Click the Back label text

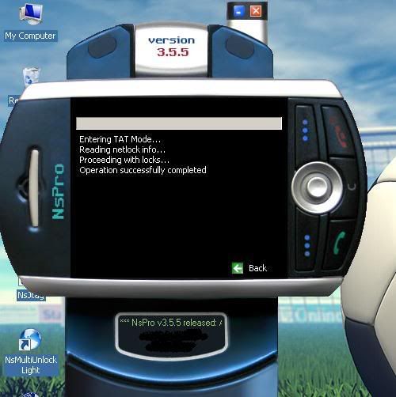(257, 268)
